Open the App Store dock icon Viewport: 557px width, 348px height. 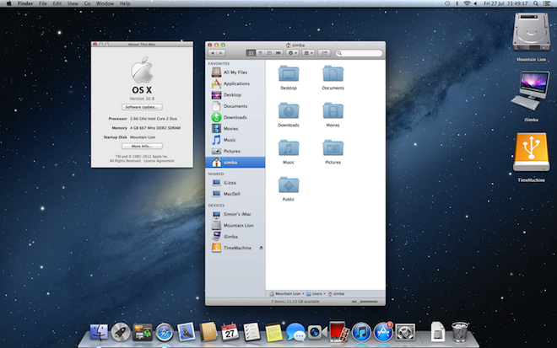(384, 333)
